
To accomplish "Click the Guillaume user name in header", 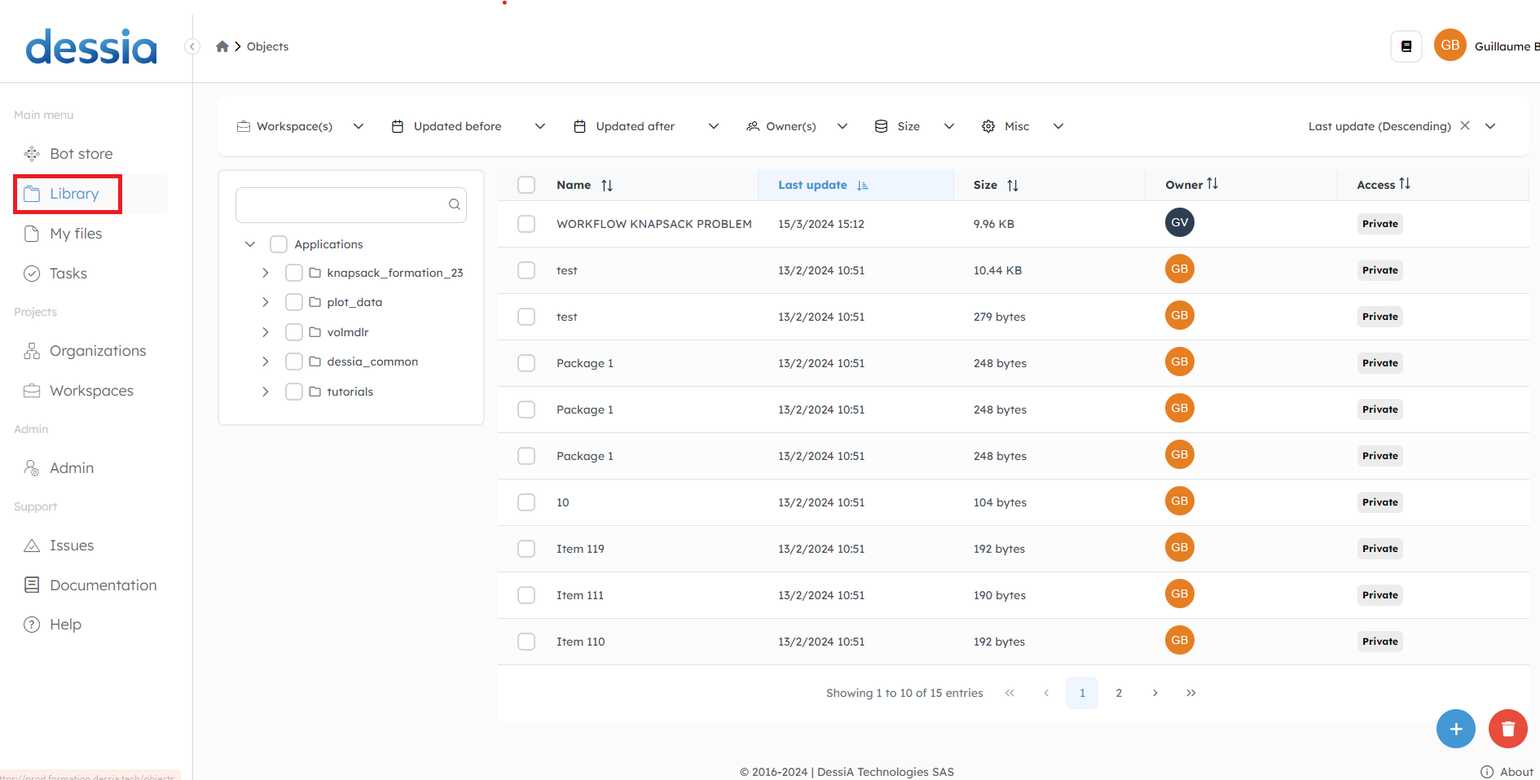I will (1507, 46).
